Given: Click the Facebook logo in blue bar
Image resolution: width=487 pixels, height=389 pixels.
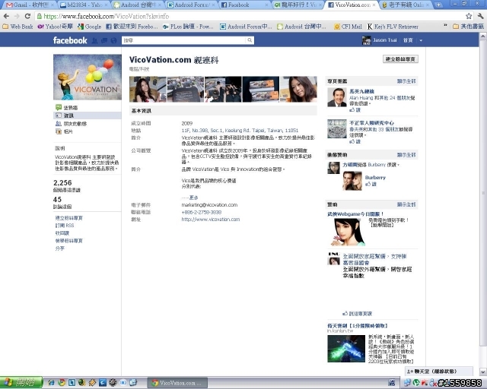Looking at the screenshot, I should pos(70,40).
